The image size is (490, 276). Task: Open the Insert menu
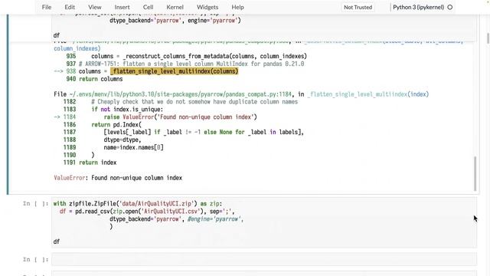[x=122, y=7]
